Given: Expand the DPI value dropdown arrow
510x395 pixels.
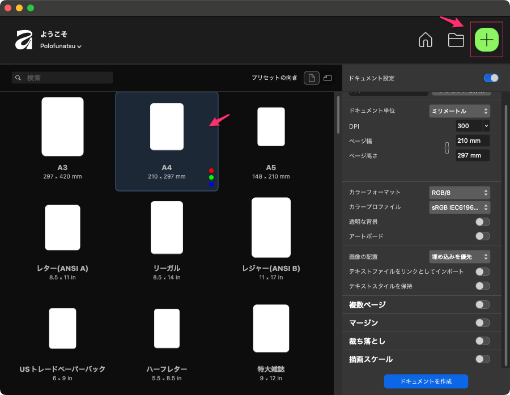Looking at the screenshot, I should pos(486,126).
